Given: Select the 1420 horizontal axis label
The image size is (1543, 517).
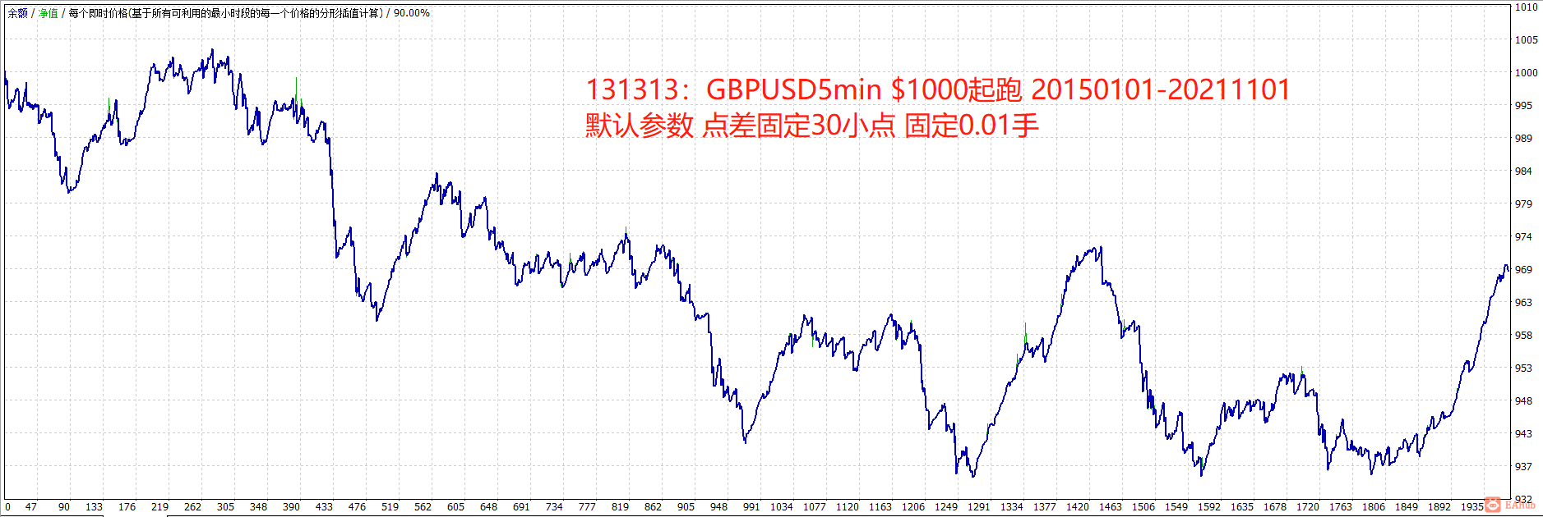Looking at the screenshot, I should click(1078, 507).
